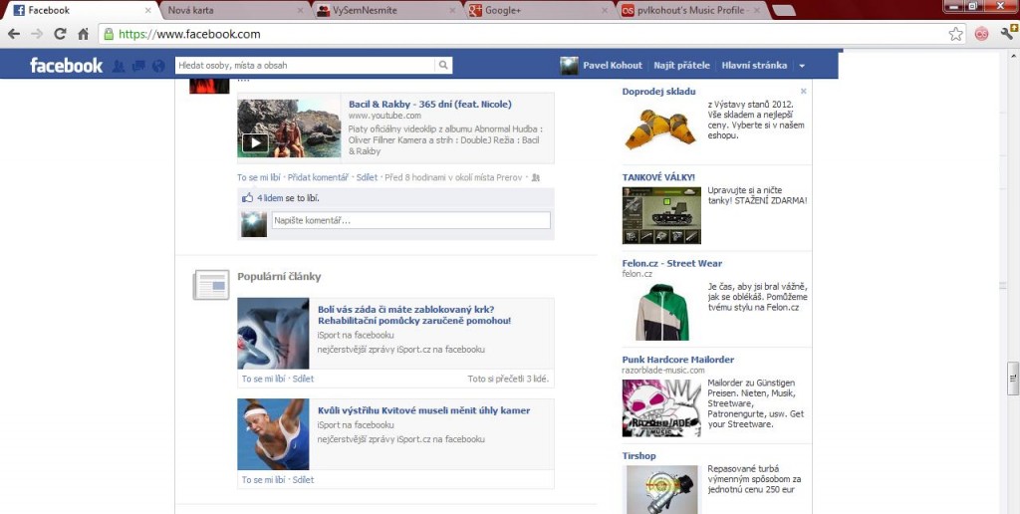This screenshot has width=1020, height=514.
Task: Click the audience icon after Prerov
Action: (536, 177)
